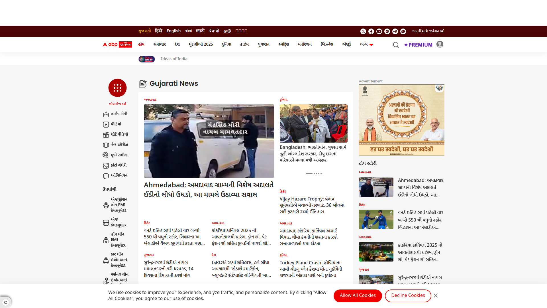Click the Allow All Cookies button
The image size is (547, 308).
pos(358,296)
